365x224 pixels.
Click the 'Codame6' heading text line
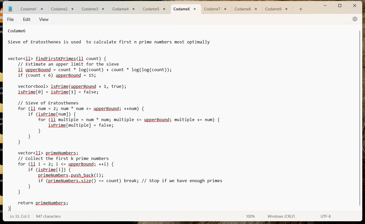[x=17, y=31]
